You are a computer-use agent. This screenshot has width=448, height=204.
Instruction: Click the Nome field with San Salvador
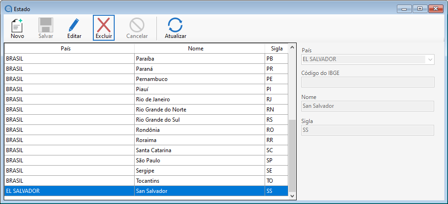coord(368,106)
